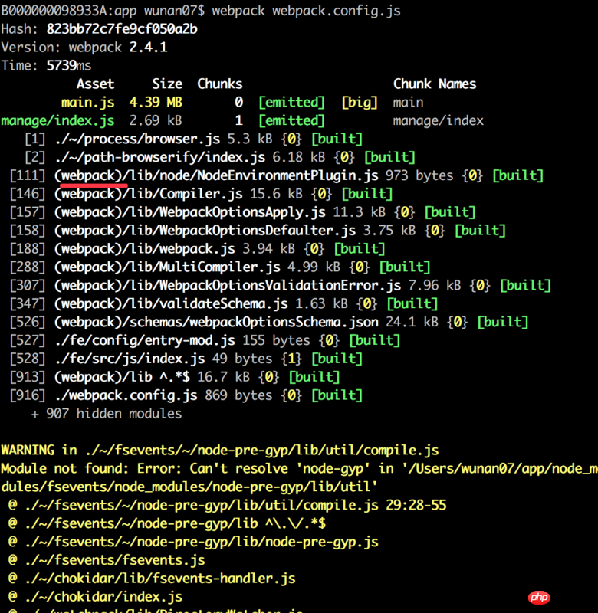Click the WebpackOptionsDefaulter.js module path
This screenshot has width=598, height=613.
205,231
